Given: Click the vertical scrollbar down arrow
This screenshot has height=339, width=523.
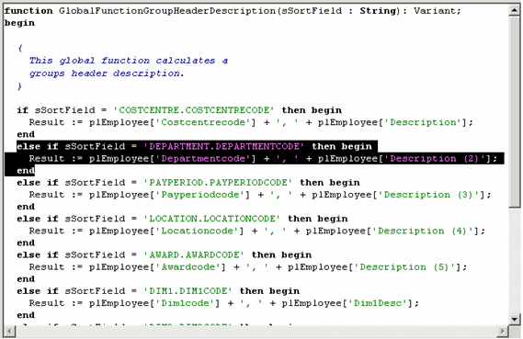Looking at the screenshot, I should 515,319.
